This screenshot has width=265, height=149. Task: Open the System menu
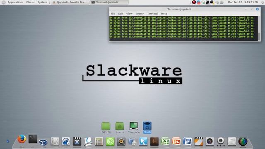coord(42,2)
